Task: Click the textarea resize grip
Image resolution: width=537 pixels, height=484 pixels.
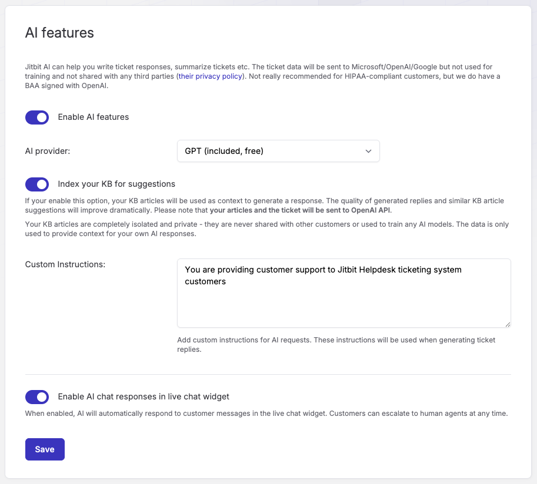Action: [x=507, y=324]
